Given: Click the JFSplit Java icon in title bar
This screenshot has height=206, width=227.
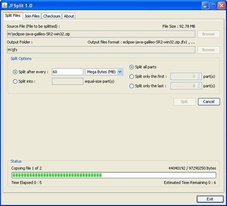Looking at the screenshot, I should click(4, 6).
